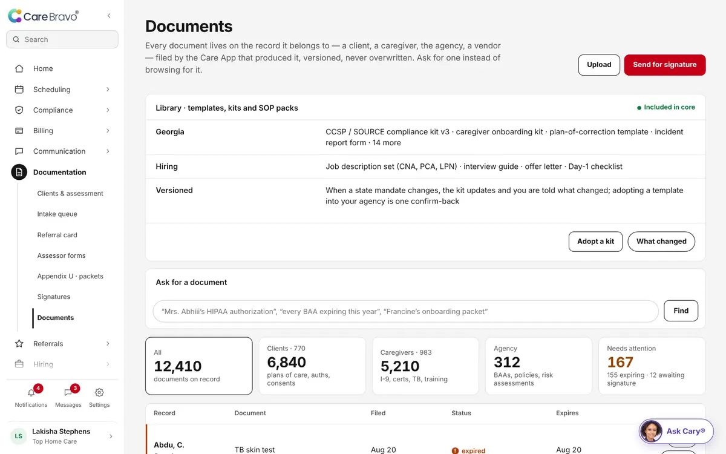
Task: Click the Ask for a document input
Action: (406, 311)
